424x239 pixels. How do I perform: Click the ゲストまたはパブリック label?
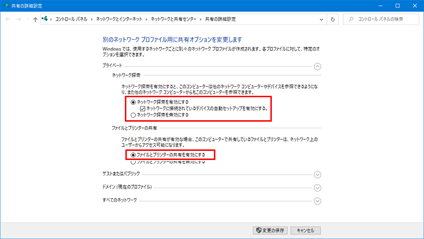tap(121, 173)
